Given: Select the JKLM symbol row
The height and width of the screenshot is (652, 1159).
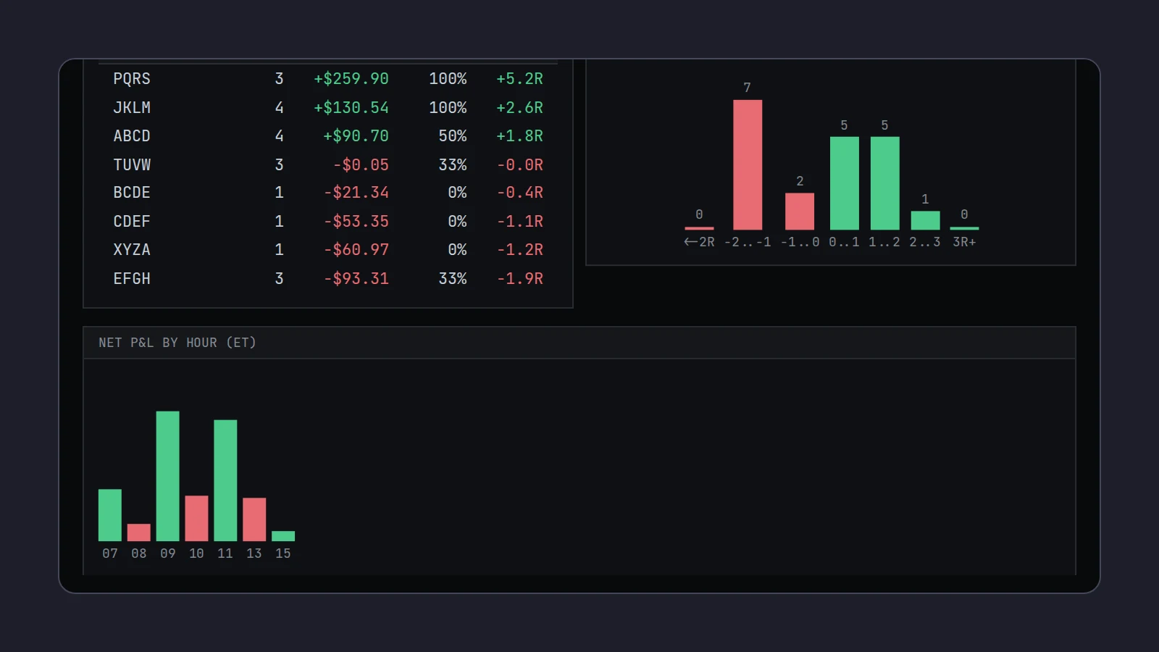Looking at the screenshot, I should point(328,107).
